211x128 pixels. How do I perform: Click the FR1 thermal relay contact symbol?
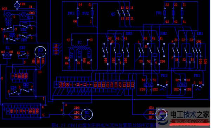[198, 86]
